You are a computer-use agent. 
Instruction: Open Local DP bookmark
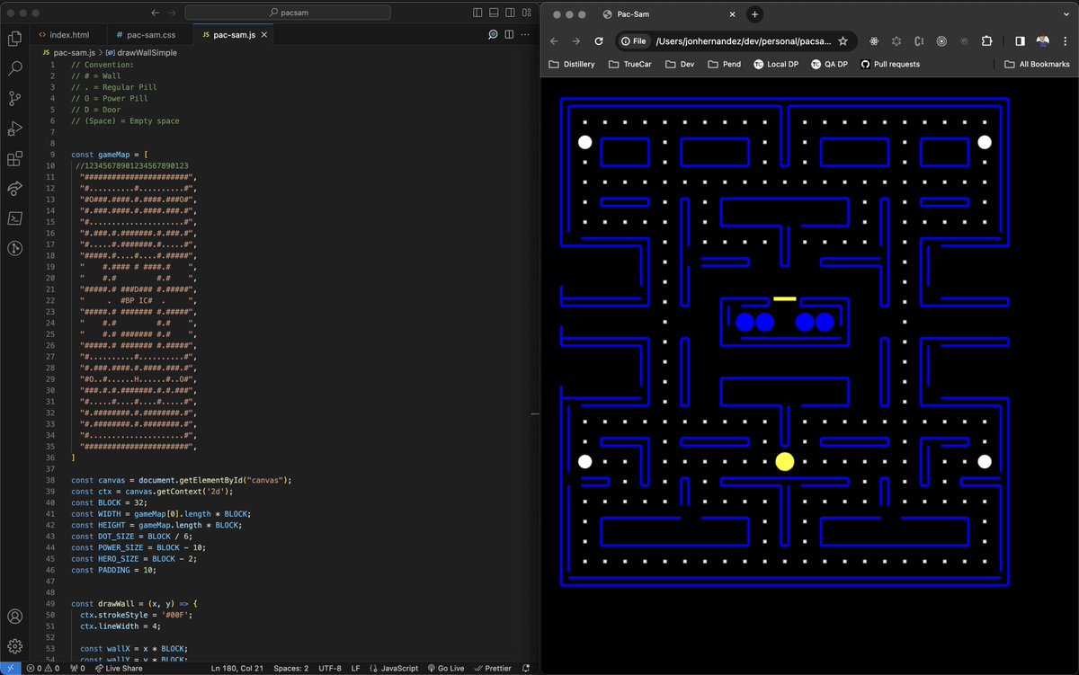coord(775,65)
